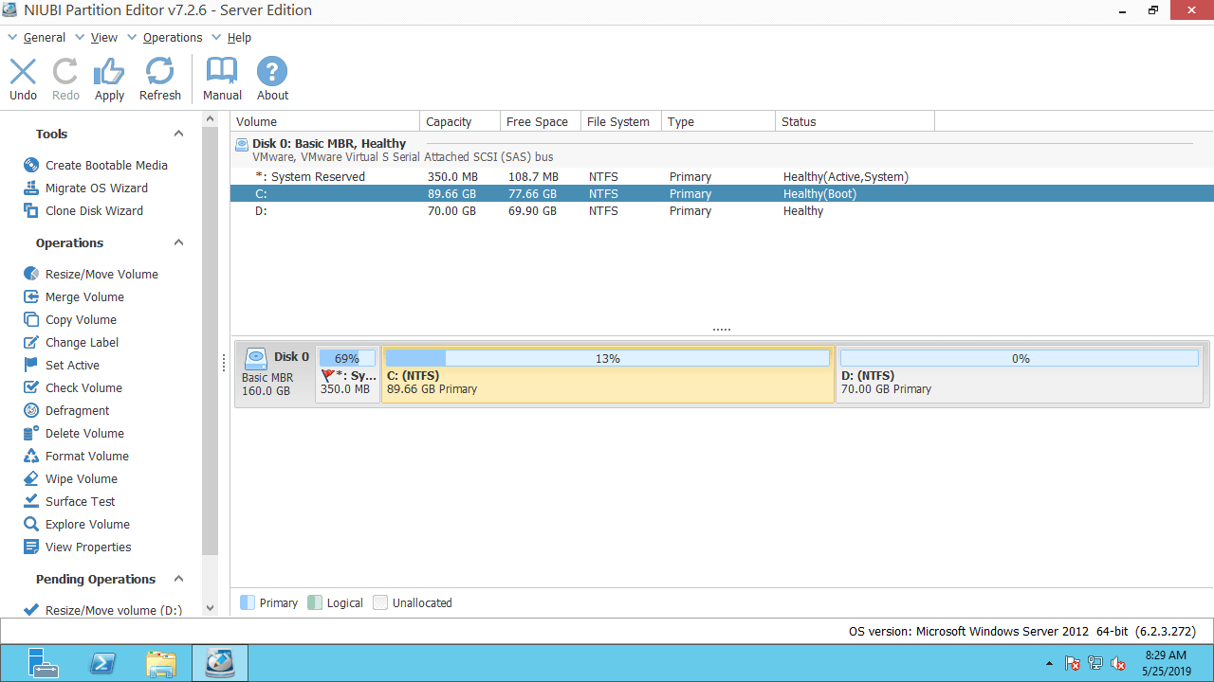The height and width of the screenshot is (682, 1214).
Task: Click the Surface Test icon
Action: 31,501
